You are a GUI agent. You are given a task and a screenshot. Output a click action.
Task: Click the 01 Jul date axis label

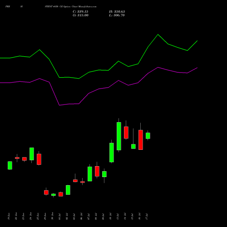pos(59,217)
